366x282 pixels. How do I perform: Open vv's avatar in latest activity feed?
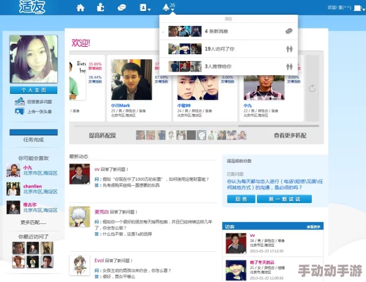tap(79, 174)
